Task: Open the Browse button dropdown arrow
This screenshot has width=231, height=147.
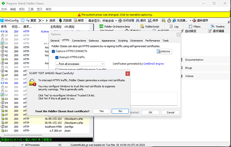Action: coord(190,21)
